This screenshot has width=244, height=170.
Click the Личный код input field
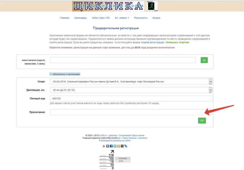131,99
